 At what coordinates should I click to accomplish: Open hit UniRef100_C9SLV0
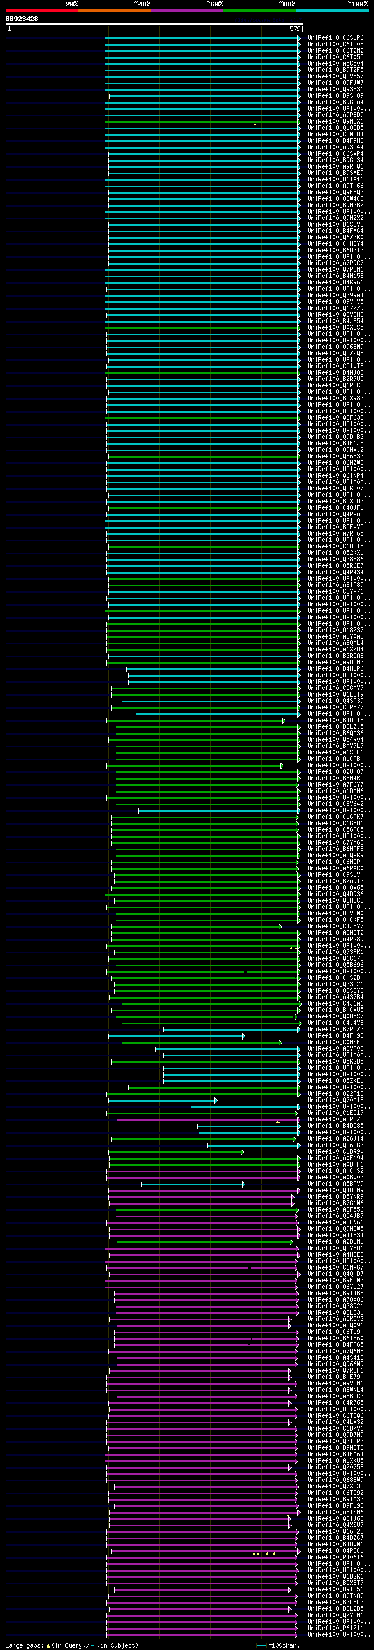point(335,875)
